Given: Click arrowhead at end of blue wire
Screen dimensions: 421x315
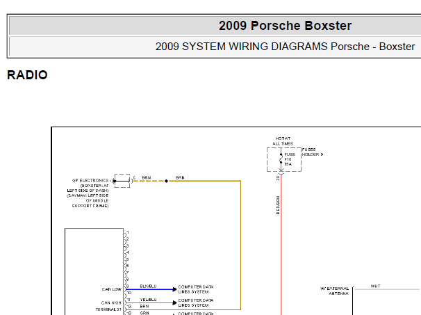Looking at the screenshot, I should click(x=175, y=289).
